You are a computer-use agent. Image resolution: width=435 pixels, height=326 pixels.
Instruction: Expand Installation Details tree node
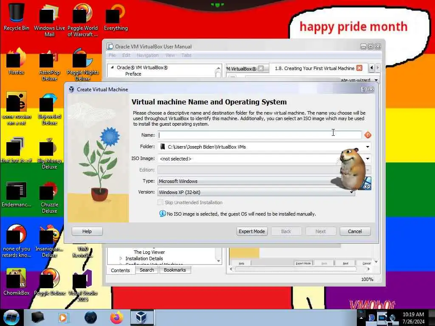[x=121, y=259]
